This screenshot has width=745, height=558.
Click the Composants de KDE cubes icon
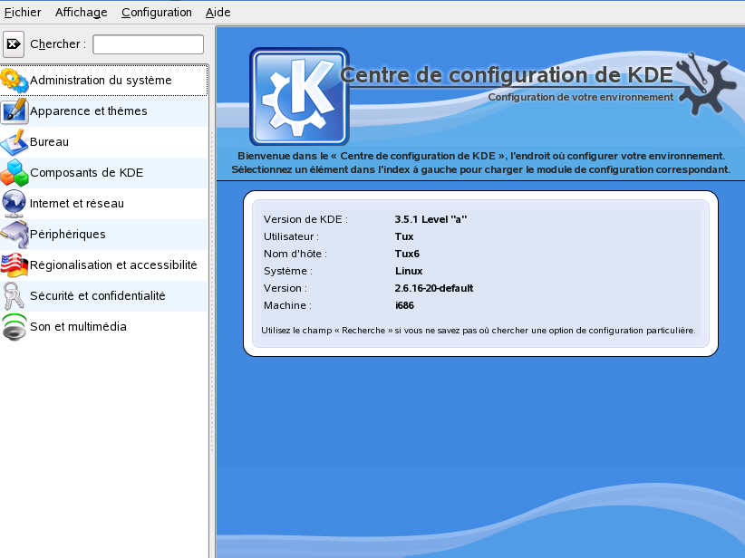pyautogui.click(x=15, y=173)
